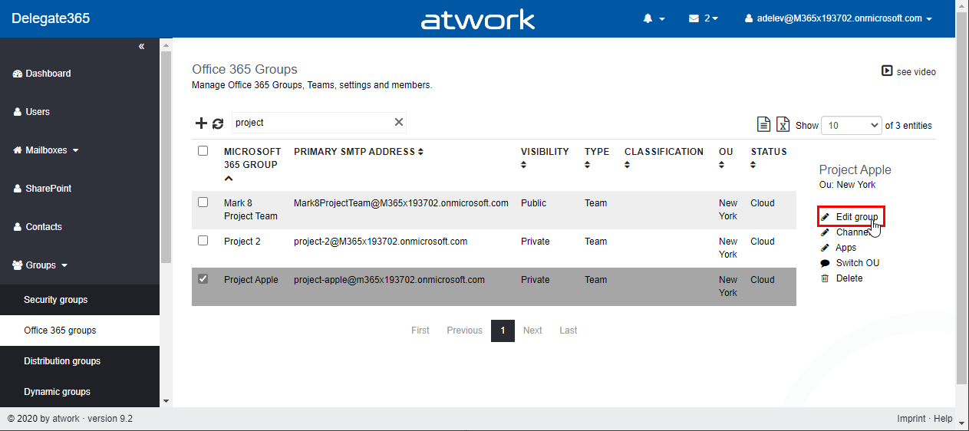This screenshot has height=431, width=969.
Task: Click the plus icon to add a group
Action: click(201, 123)
